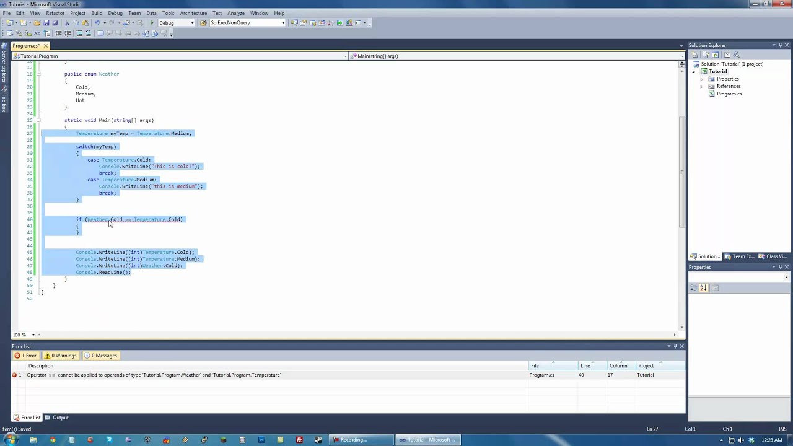This screenshot has width=793, height=446.
Task: Click the New Project toolbar icon
Action: 10,23
